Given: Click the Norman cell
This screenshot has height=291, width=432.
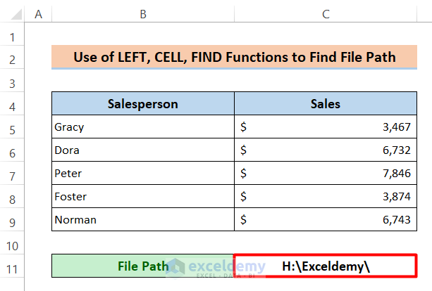Looking at the screenshot, I should pos(143,220).
